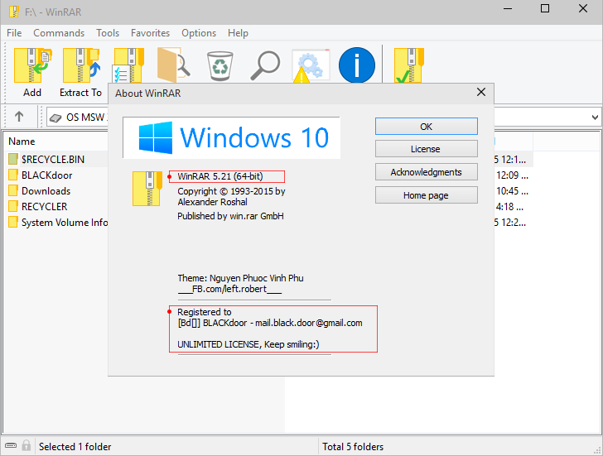Open the File menu
603x456 pixels.
[x=14, y=33]
